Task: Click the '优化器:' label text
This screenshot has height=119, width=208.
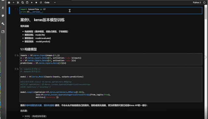Action: point(24,111)
